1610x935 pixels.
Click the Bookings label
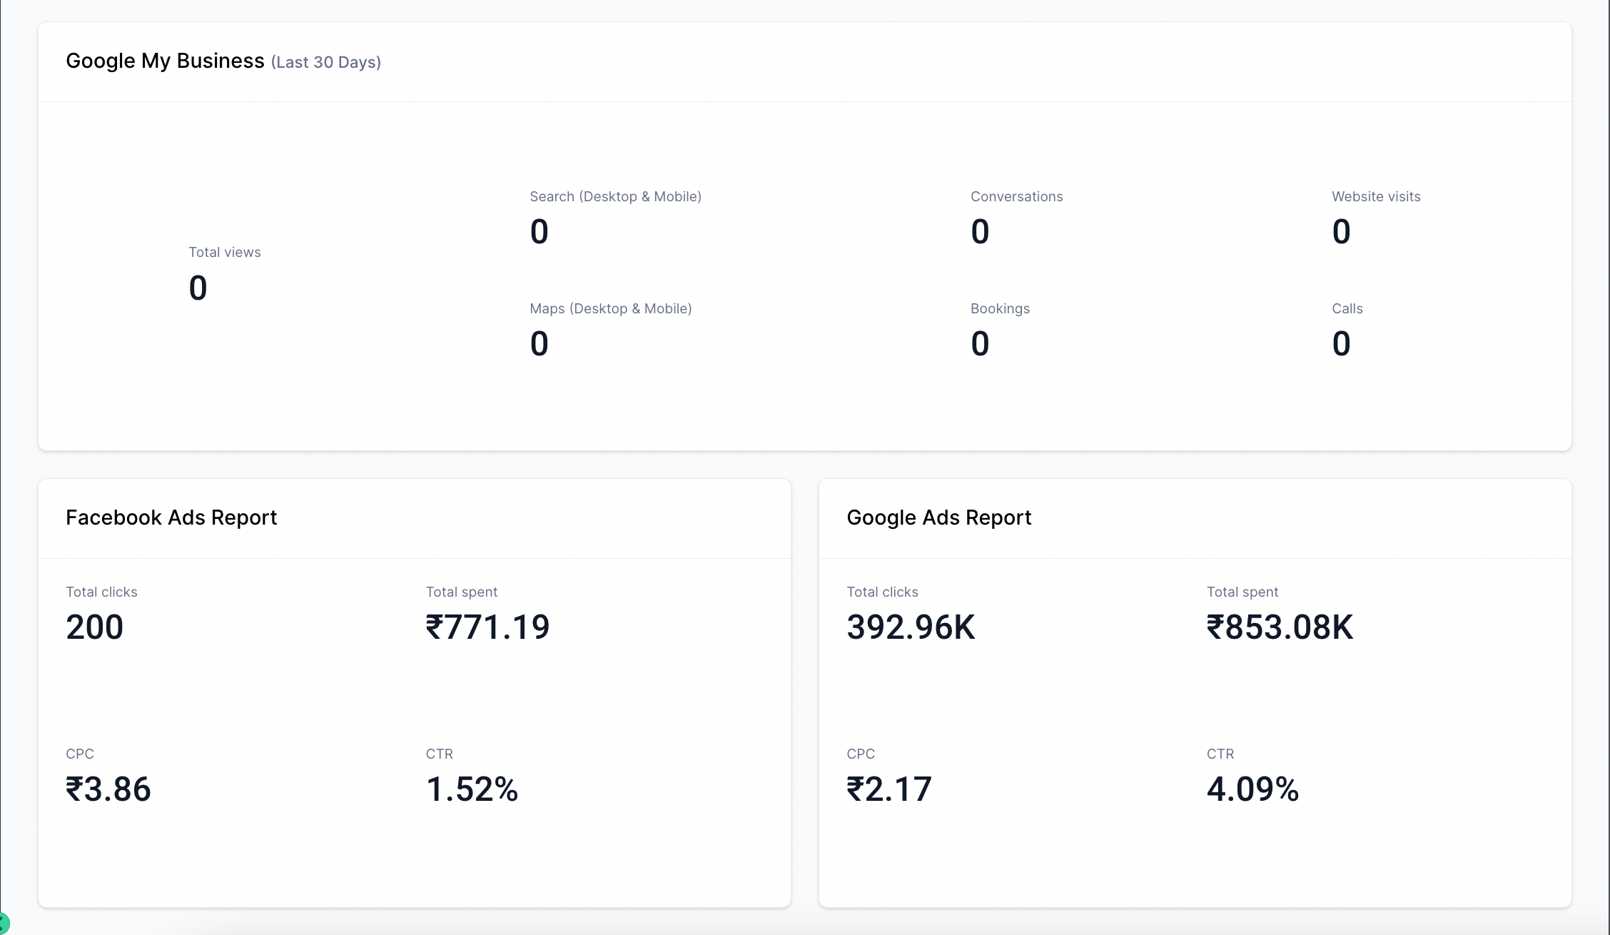pos(1000,309)
